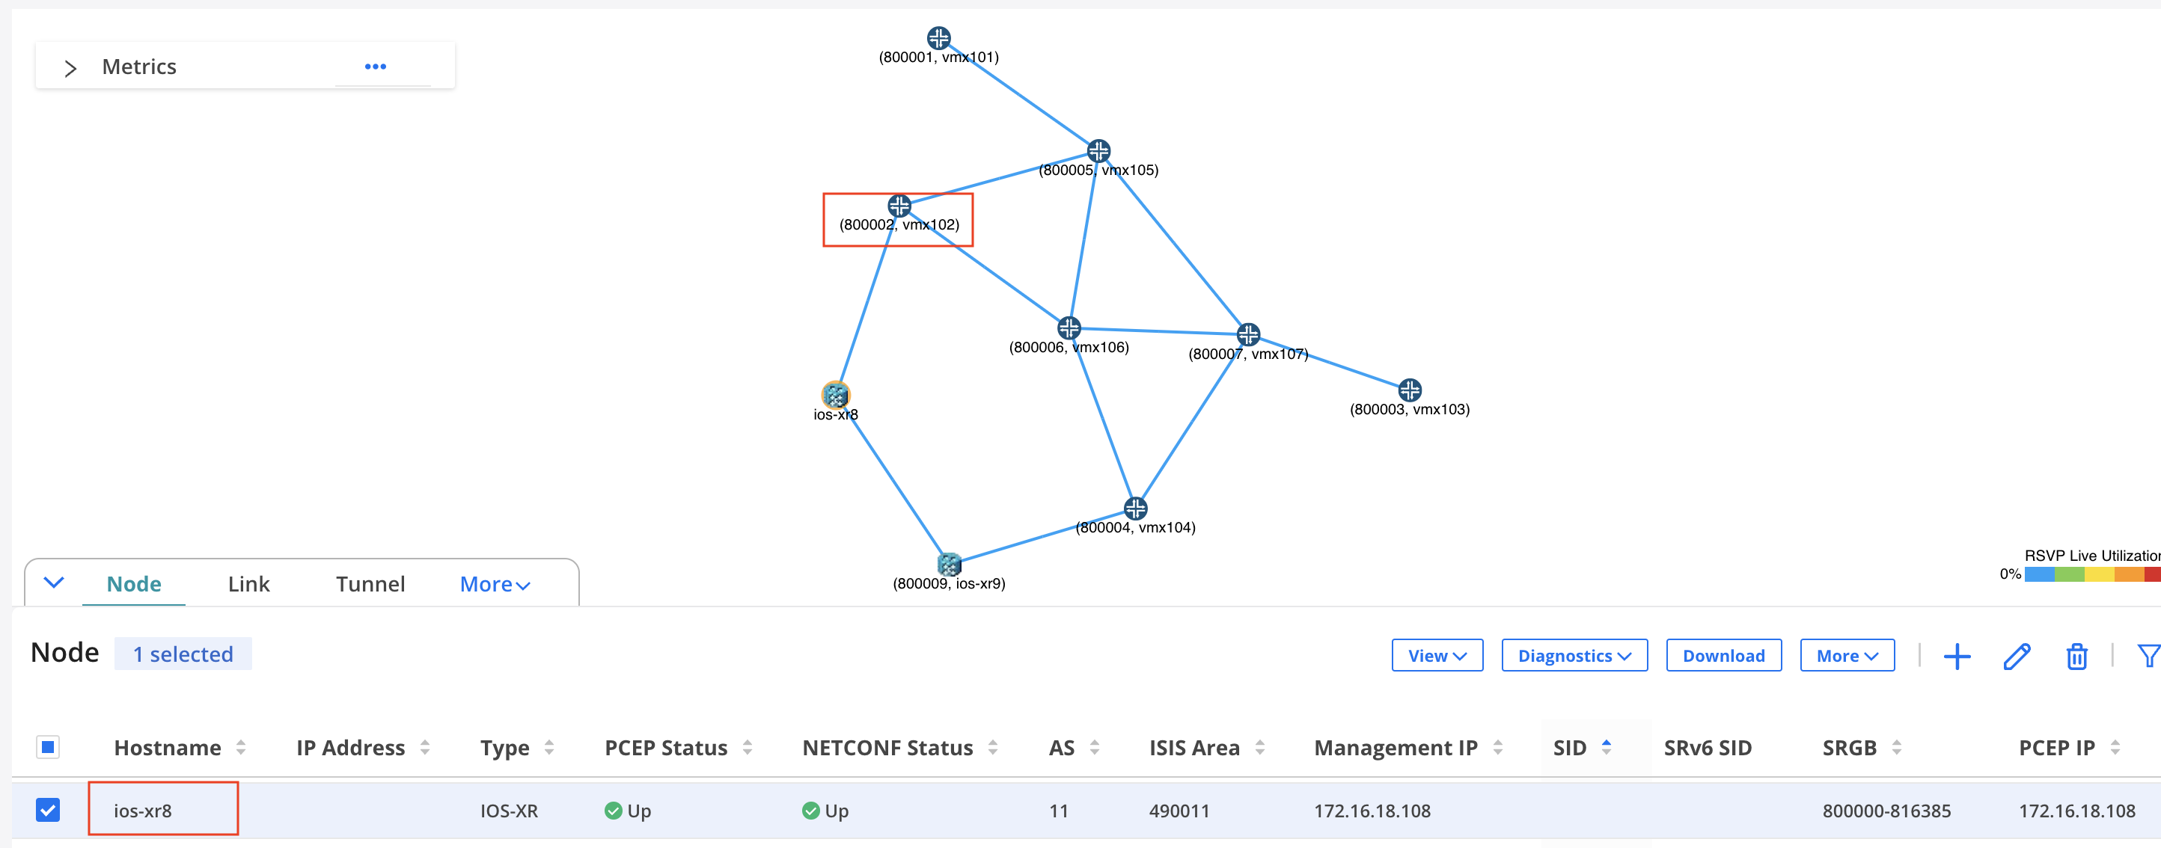Collapse the bottom table panel chevron

point(54,583)
